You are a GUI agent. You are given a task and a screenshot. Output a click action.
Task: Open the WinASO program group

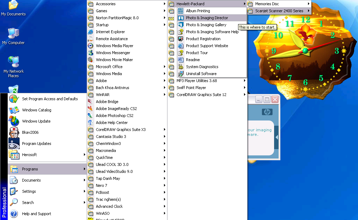(127, 213)
